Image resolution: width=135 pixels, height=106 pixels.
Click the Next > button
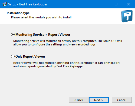(x=99, y=100)
